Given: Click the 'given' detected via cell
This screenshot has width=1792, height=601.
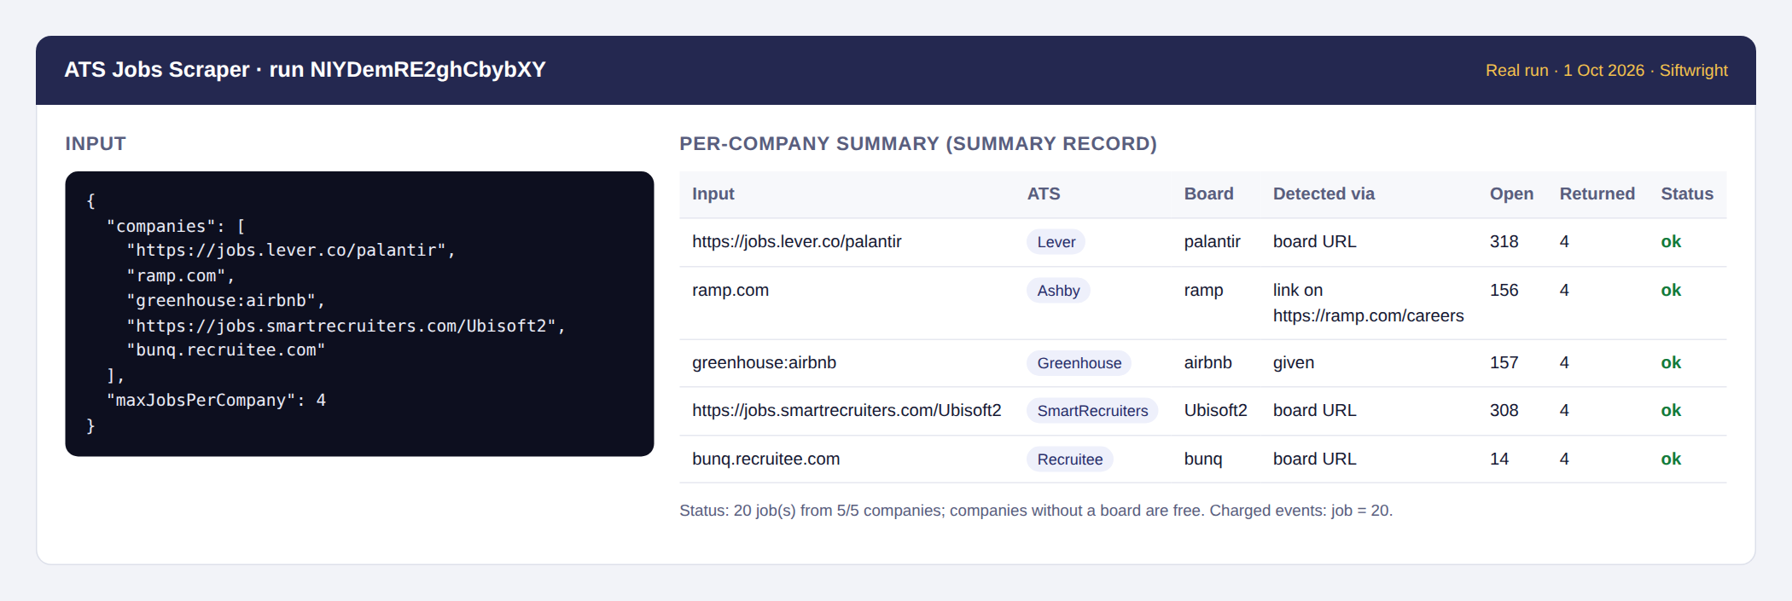Looking at the screenshot, I should 1294,363.
